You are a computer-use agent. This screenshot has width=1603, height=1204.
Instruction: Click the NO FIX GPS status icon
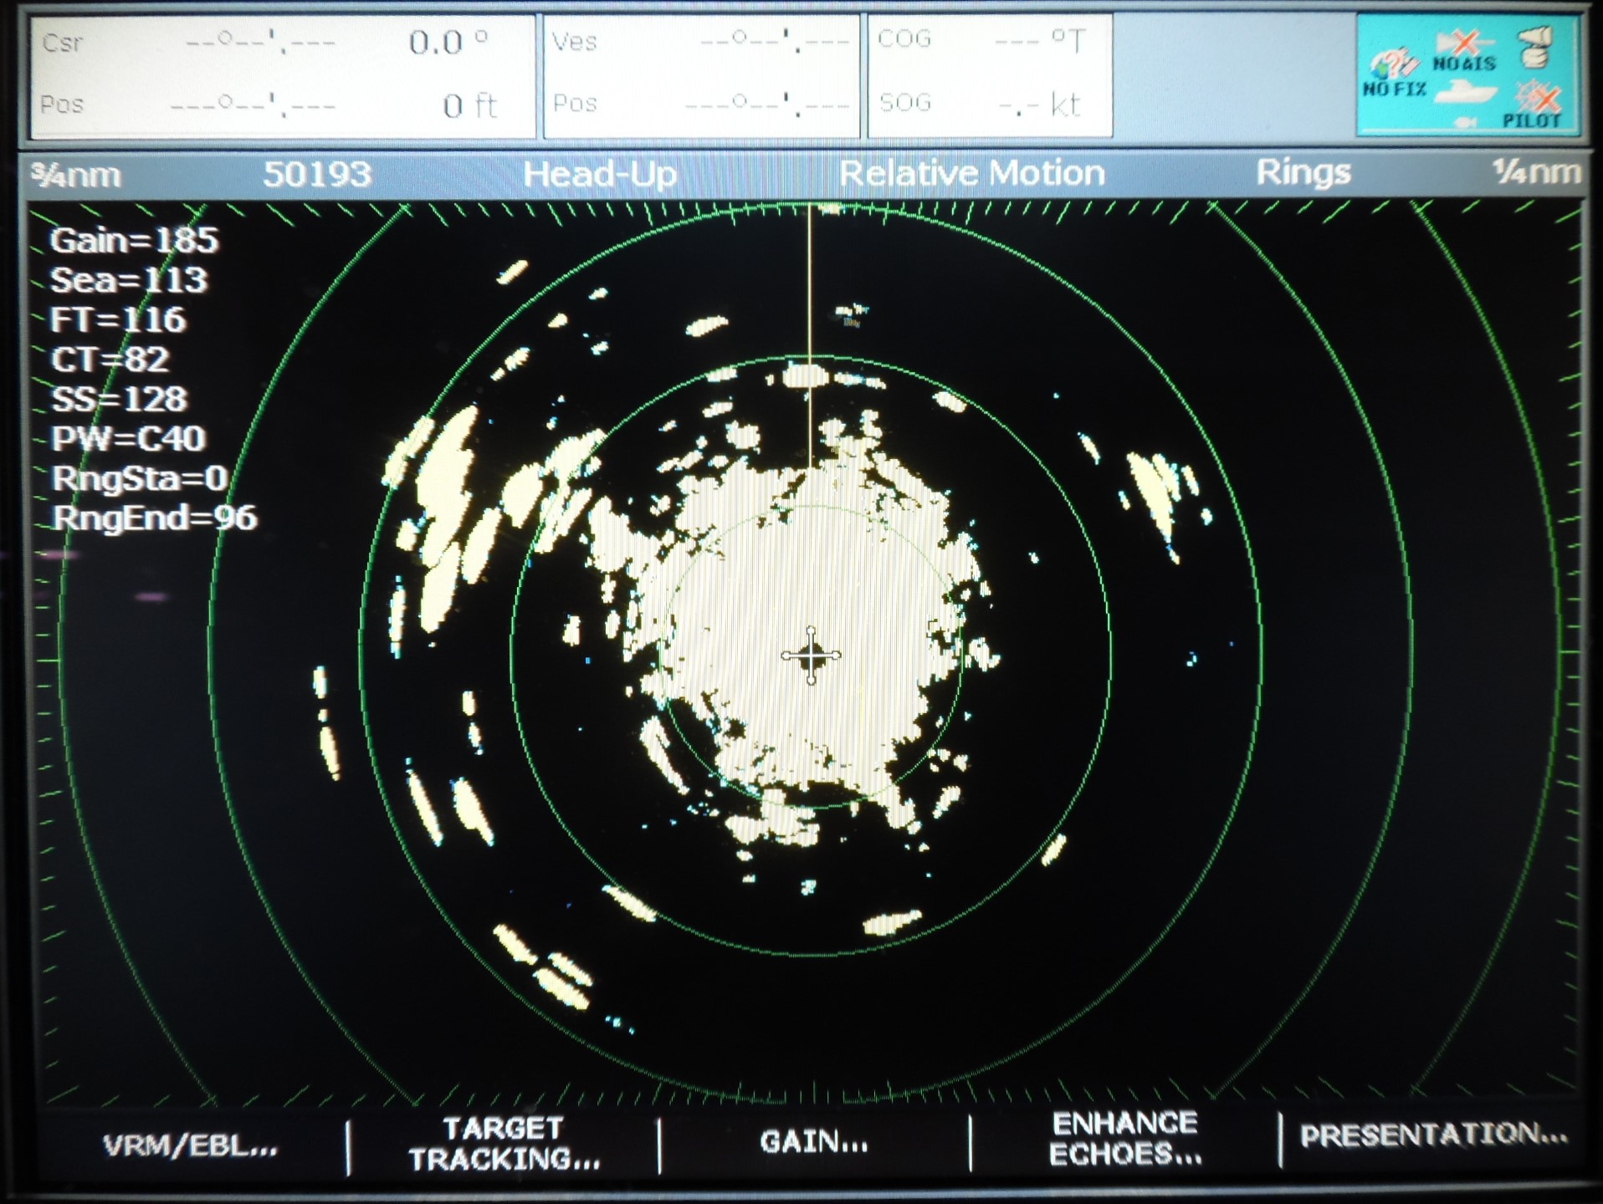tap(1393, 73)
